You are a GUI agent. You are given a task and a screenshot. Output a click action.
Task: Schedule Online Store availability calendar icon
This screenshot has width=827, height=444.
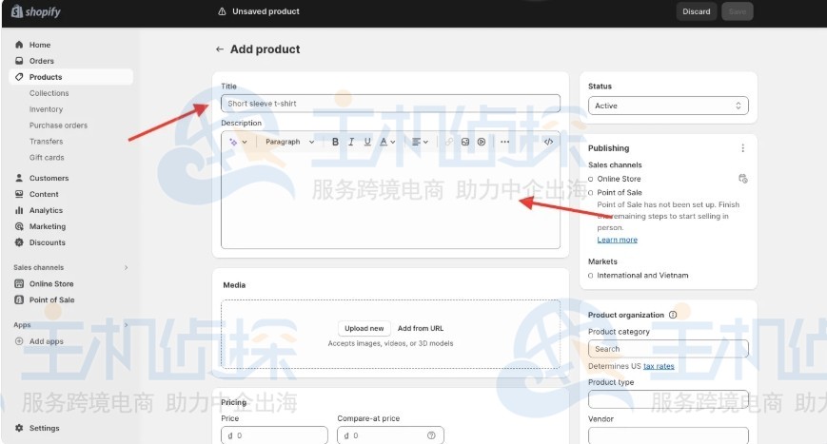742,179
